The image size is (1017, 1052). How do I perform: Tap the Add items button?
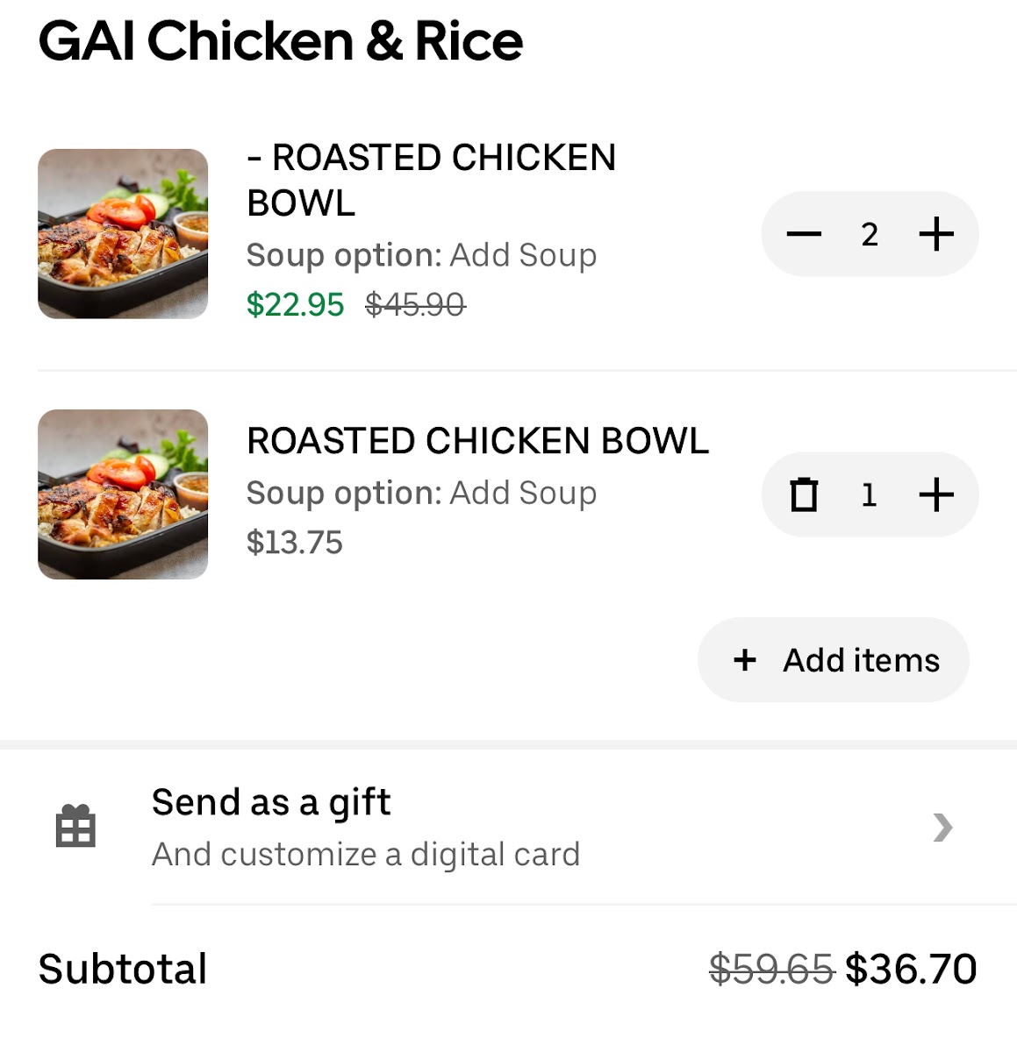[834, 660]
